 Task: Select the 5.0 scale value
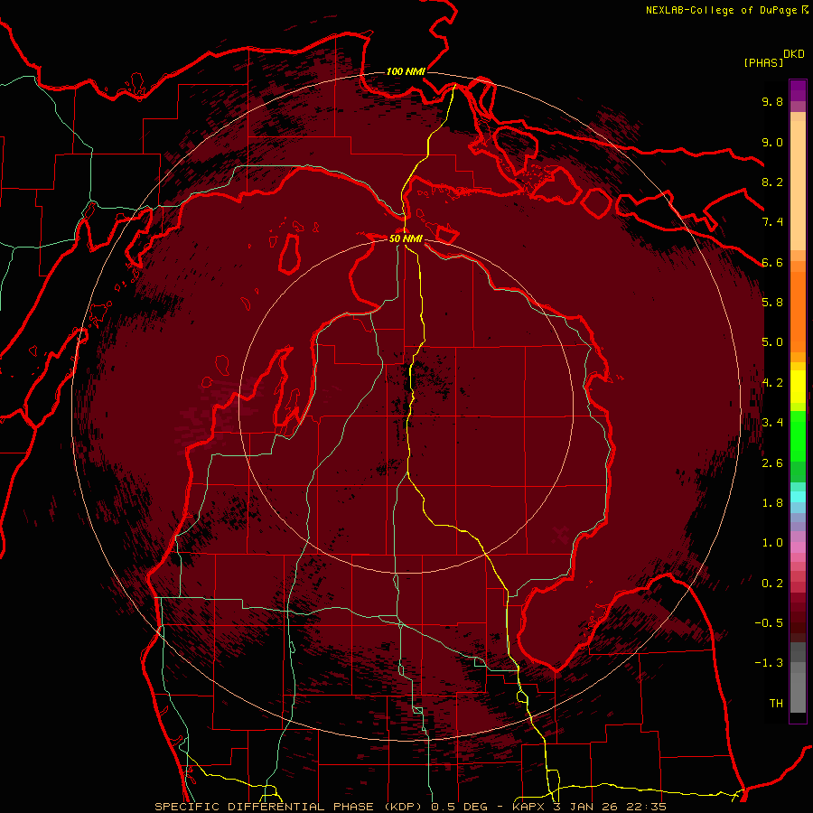(x=772, y=342)
